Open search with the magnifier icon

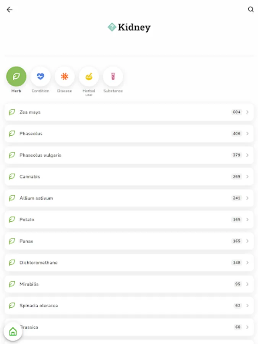251,10
